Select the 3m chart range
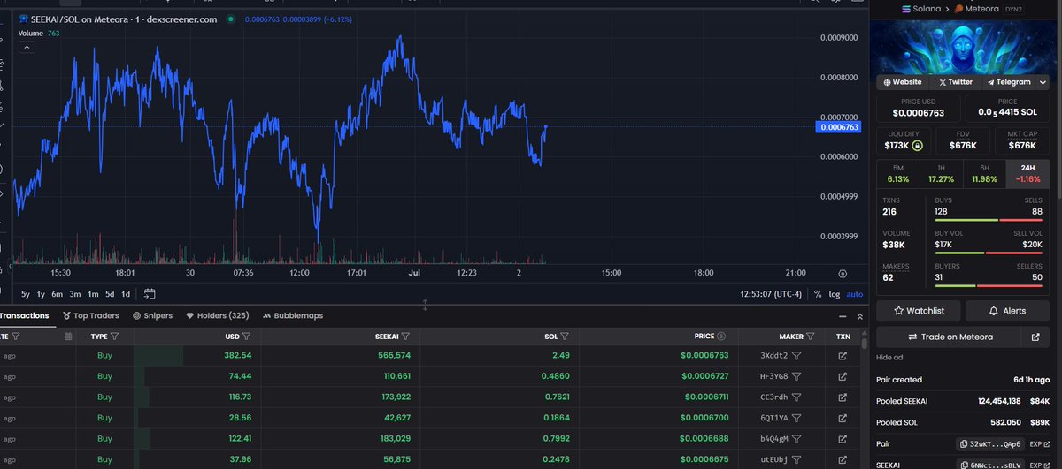The height and width of the screenshot is (469, 1062). point(75,294)
